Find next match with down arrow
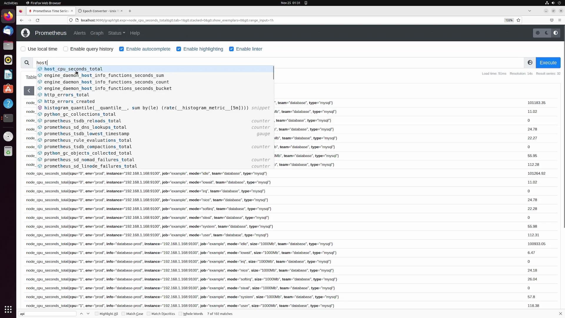 point(88,314)
